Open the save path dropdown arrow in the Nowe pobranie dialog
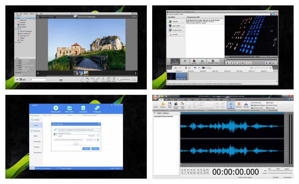Screen dimensions: 299x184 (x=95, y=140)
